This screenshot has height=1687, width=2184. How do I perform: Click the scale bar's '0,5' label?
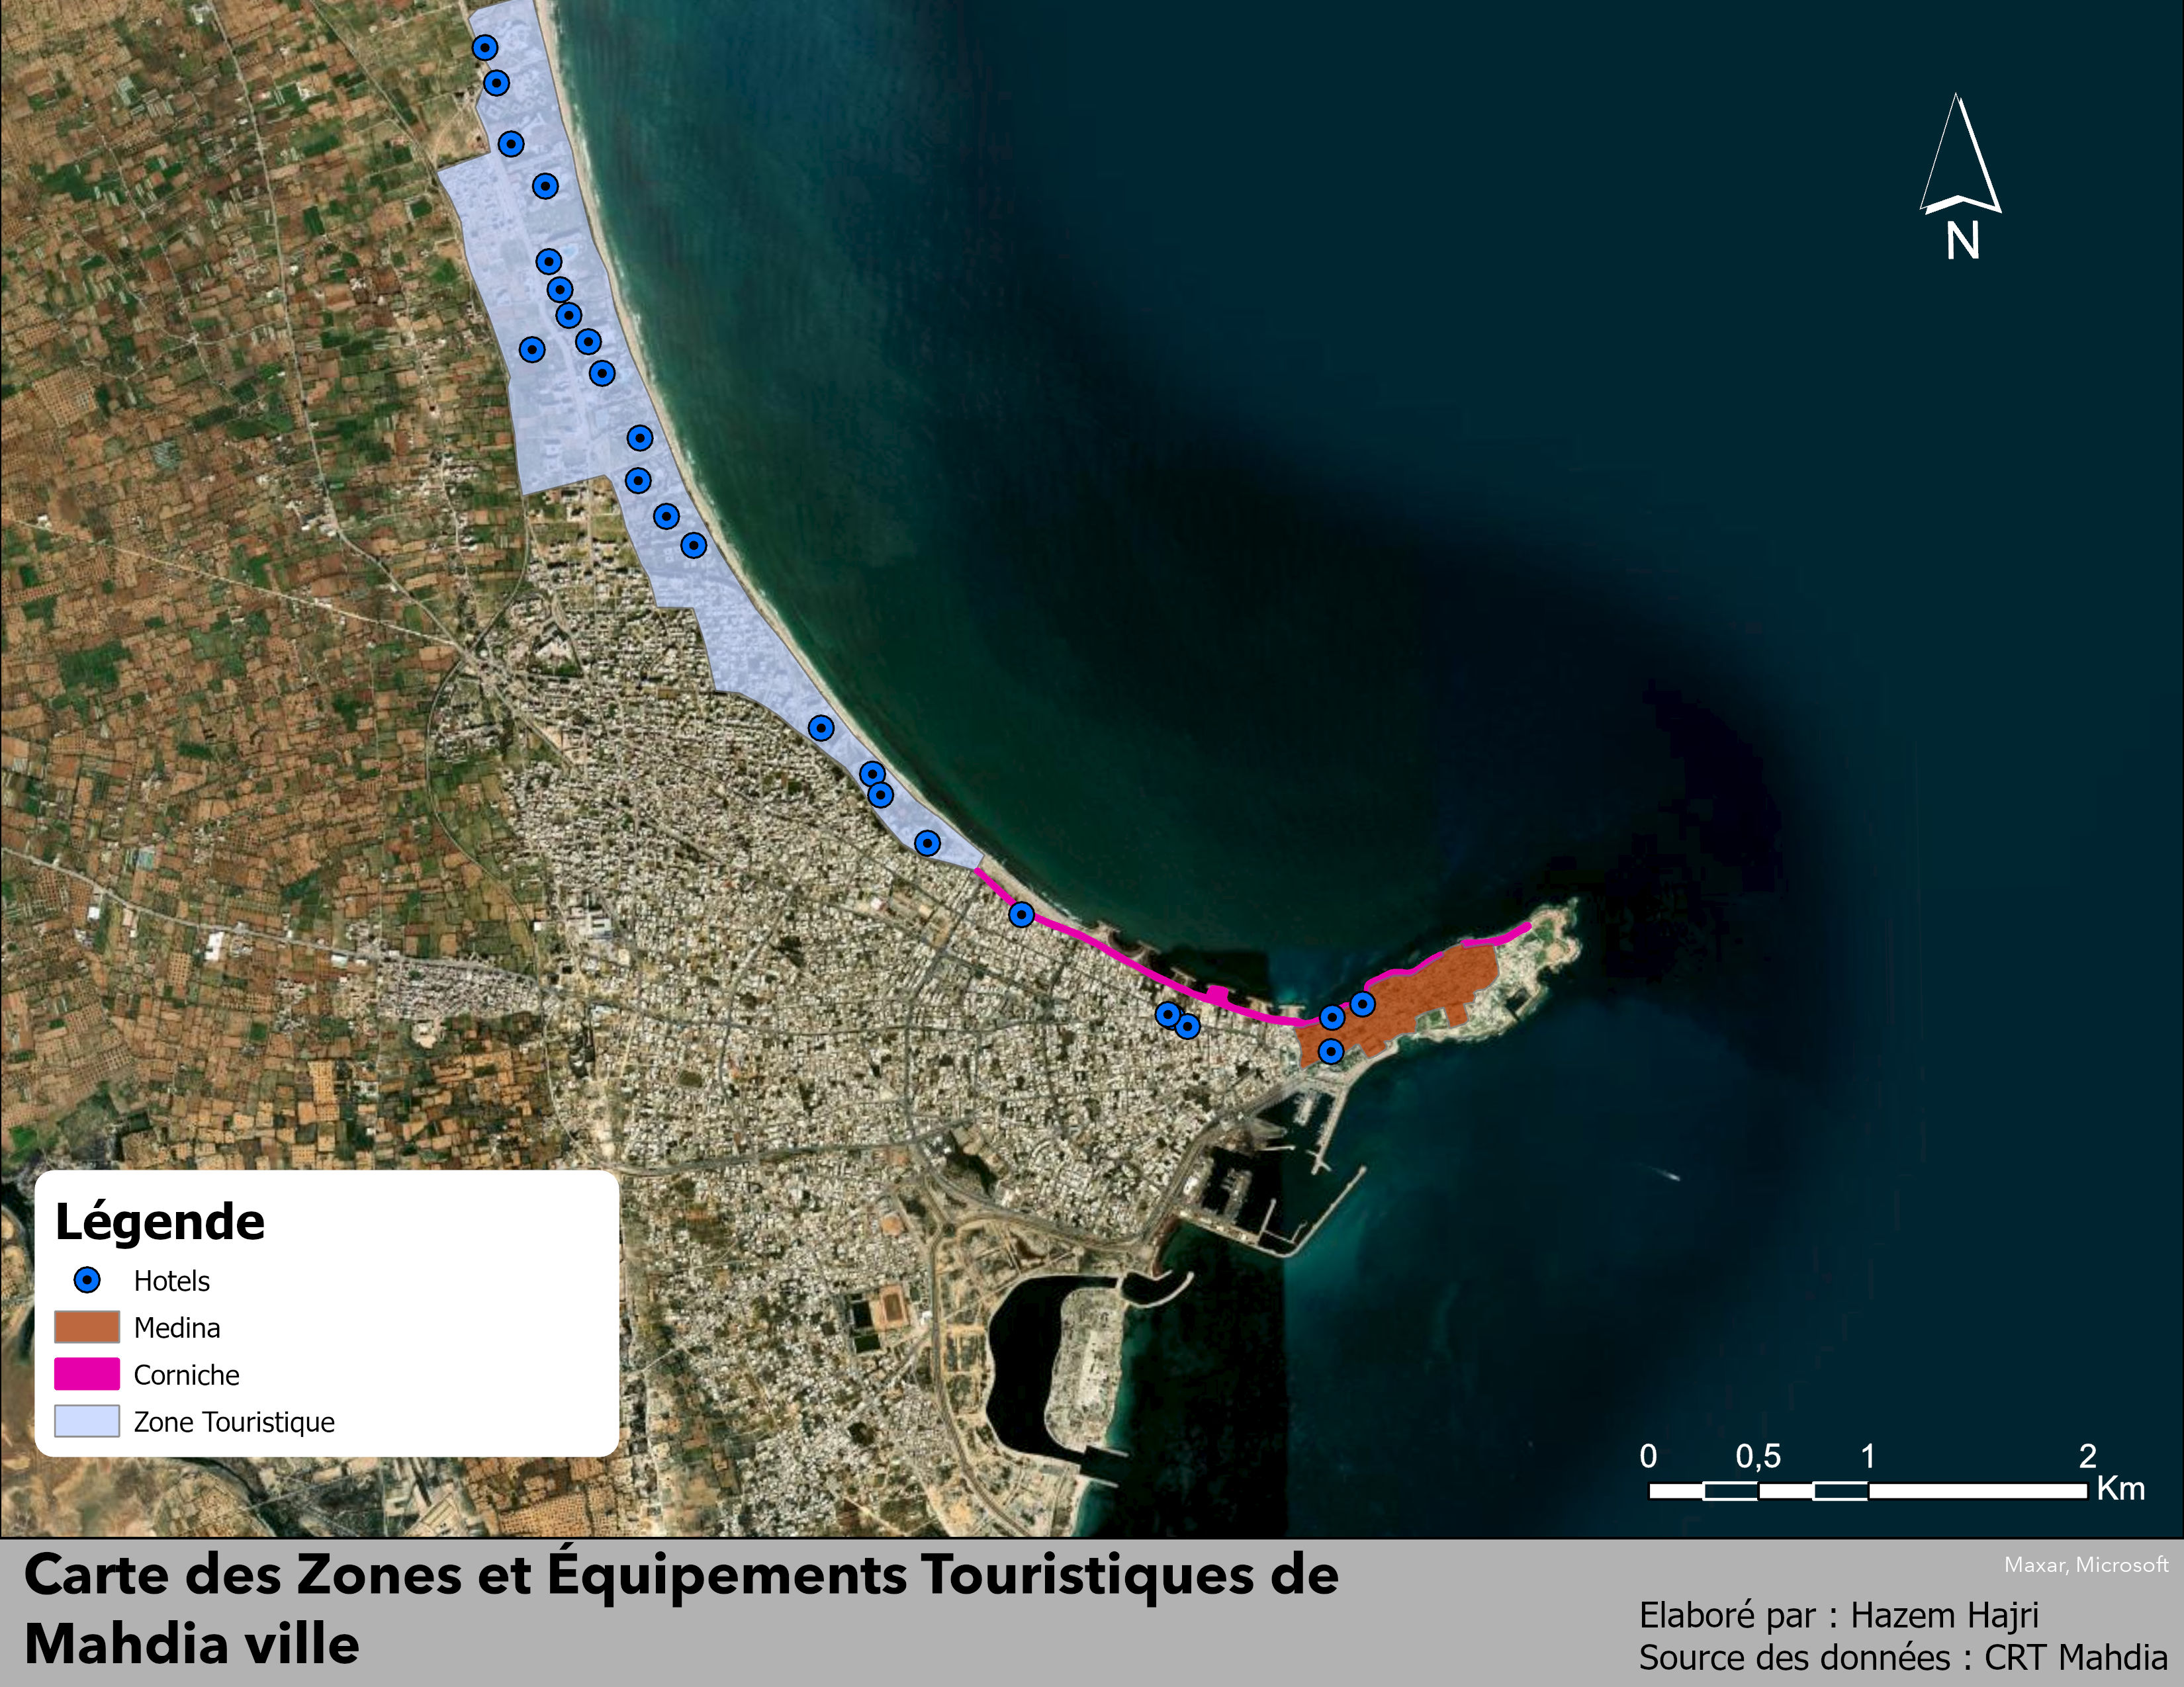(1758, 1456)
